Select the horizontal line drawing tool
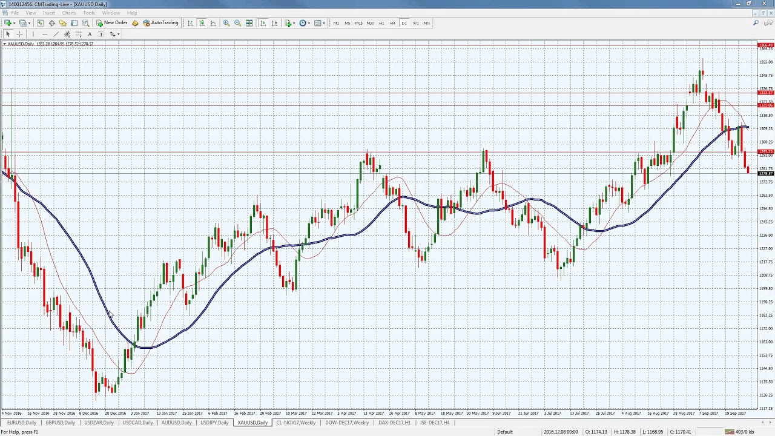This screenshot has height=436, width=775. click(x=45, y=34)
